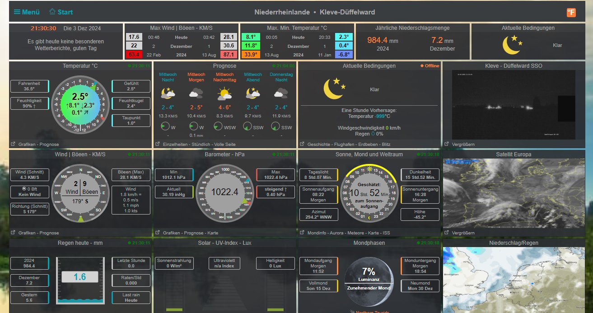The height and width of the screenshot is (313, 593).
Task: Open Mondinfo link
Action: click(317, 233)
